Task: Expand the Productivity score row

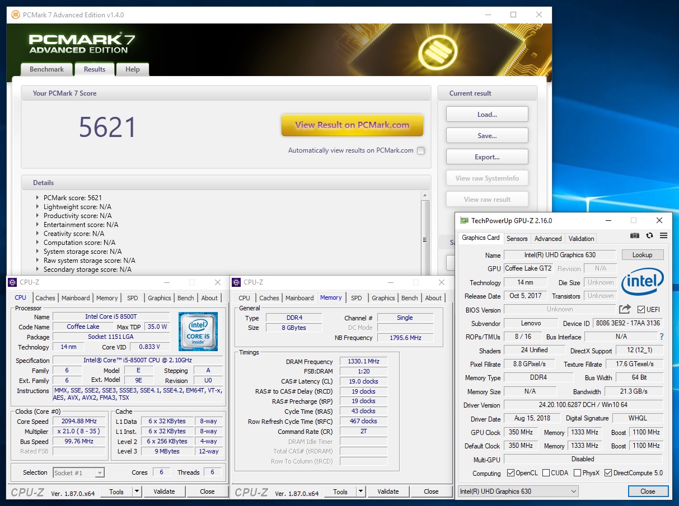Action: pos(38,216)
